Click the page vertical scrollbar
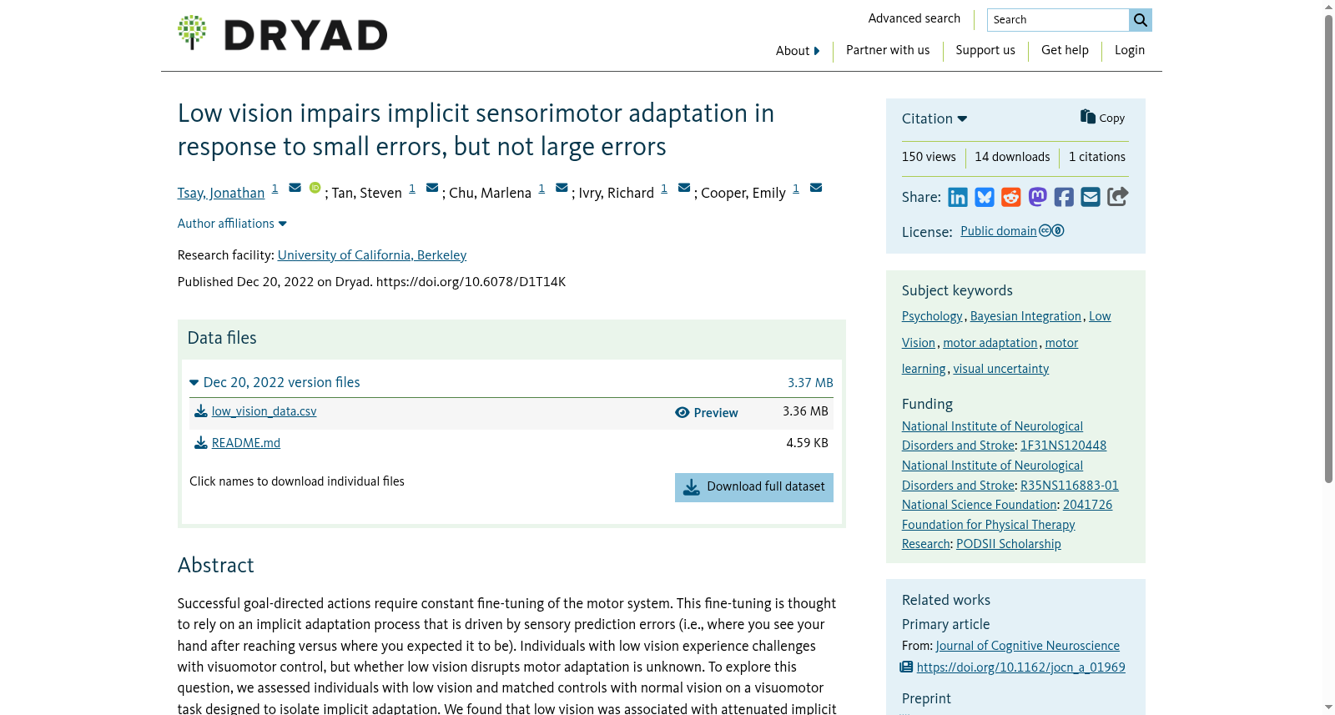 coord(1328,250)
